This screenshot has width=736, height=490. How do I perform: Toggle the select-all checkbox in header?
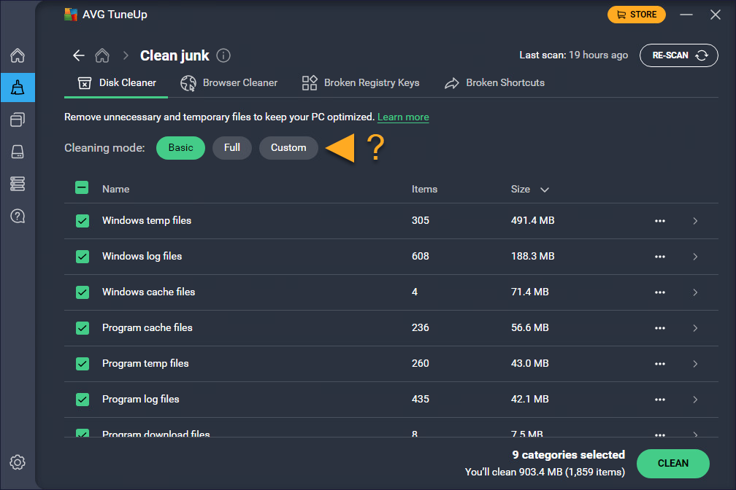[83, 188]
